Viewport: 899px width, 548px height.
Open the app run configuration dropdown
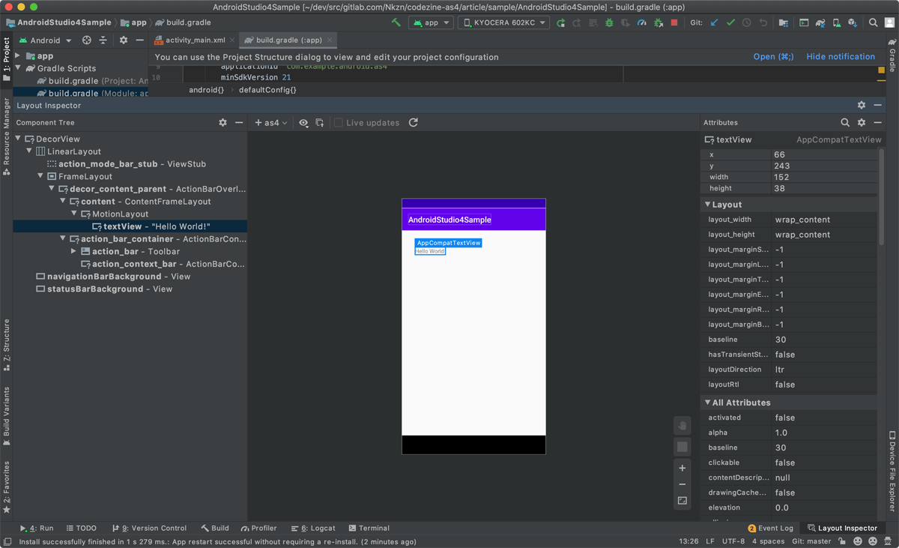(x=431, y=22)
